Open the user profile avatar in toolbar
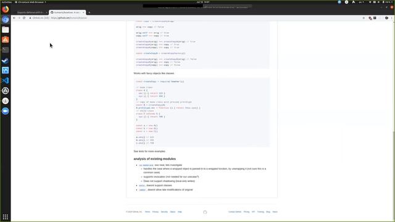This screenshot has height=222, width=395. coord(386,18)
